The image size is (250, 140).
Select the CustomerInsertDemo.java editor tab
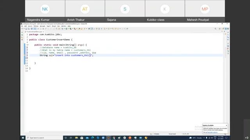(34, 32)
